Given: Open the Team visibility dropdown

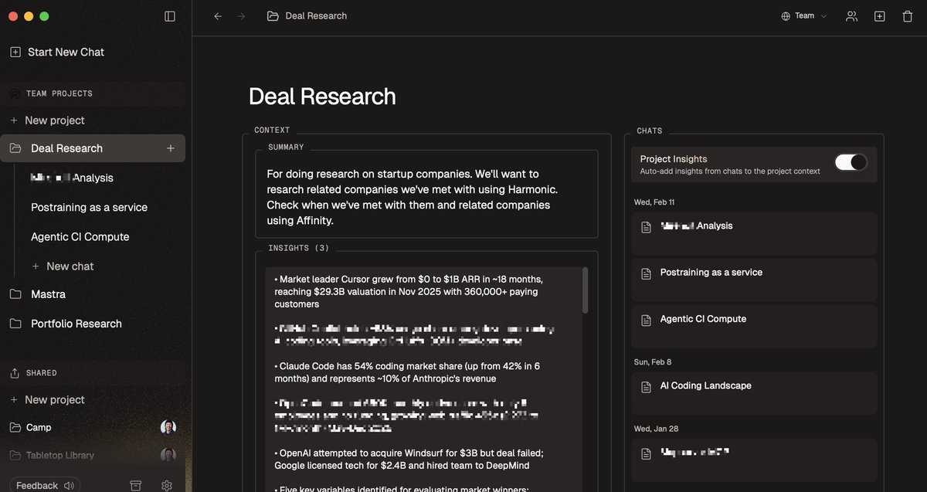Looking at the screenshot, I should (804, 16).
